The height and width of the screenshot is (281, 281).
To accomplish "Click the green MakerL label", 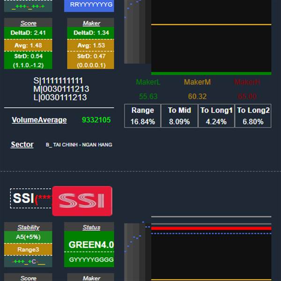I will (x=148, y=82).
